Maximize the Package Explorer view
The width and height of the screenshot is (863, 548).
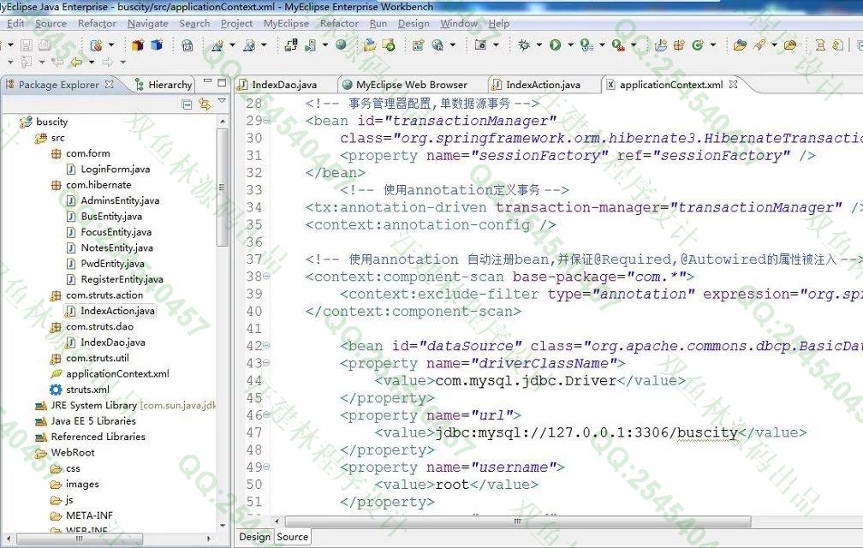(222, 82)
